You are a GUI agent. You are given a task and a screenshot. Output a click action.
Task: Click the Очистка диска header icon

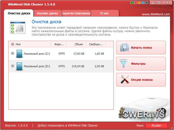17,27
